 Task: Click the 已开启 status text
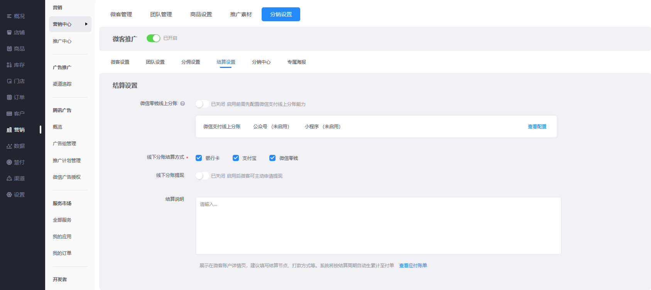(170, 38)
